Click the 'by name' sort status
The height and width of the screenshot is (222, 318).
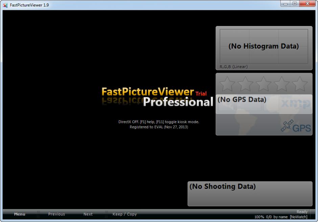[280, 217]
